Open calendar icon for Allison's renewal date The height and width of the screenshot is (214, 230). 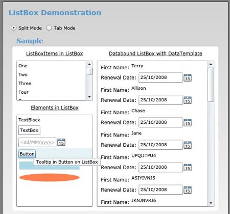tap(188, 100)
